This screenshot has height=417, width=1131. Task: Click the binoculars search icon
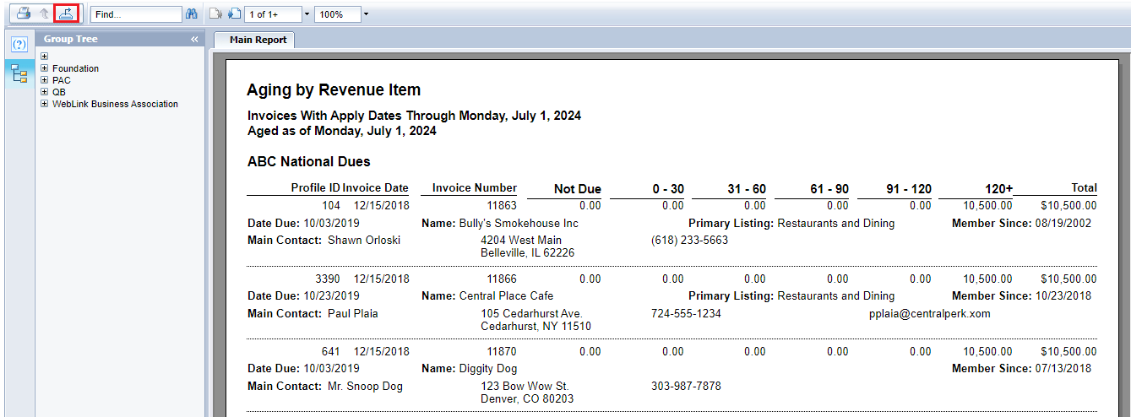192,14
